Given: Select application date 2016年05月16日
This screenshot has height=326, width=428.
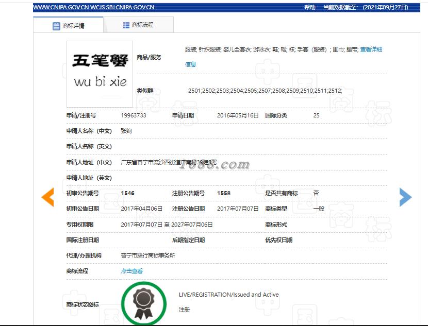Looking at the screenshot, I should point(238,115).
